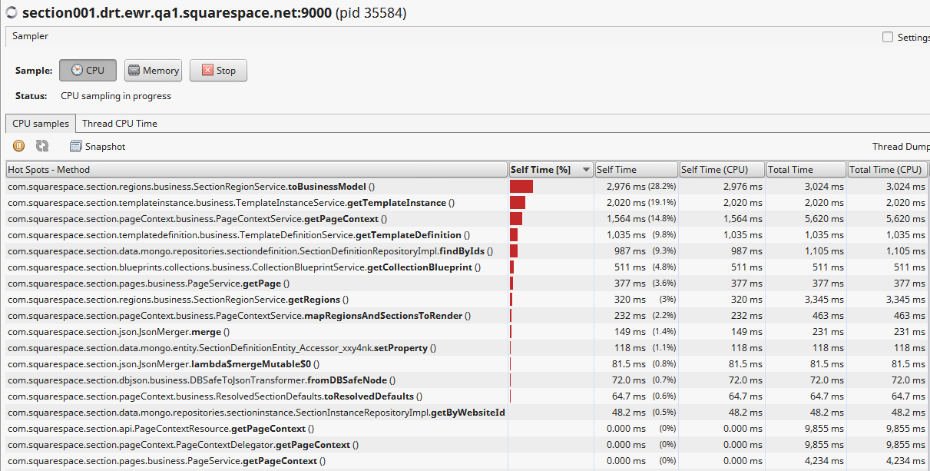This screenshot has height=471, width=930.
Task: Take a Snapshot of CPU samples
Action: tap(98, 146)
